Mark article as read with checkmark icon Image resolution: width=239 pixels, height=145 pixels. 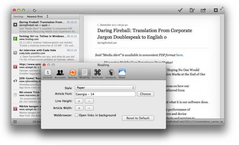pyautogui.click(x=180, y=10)
